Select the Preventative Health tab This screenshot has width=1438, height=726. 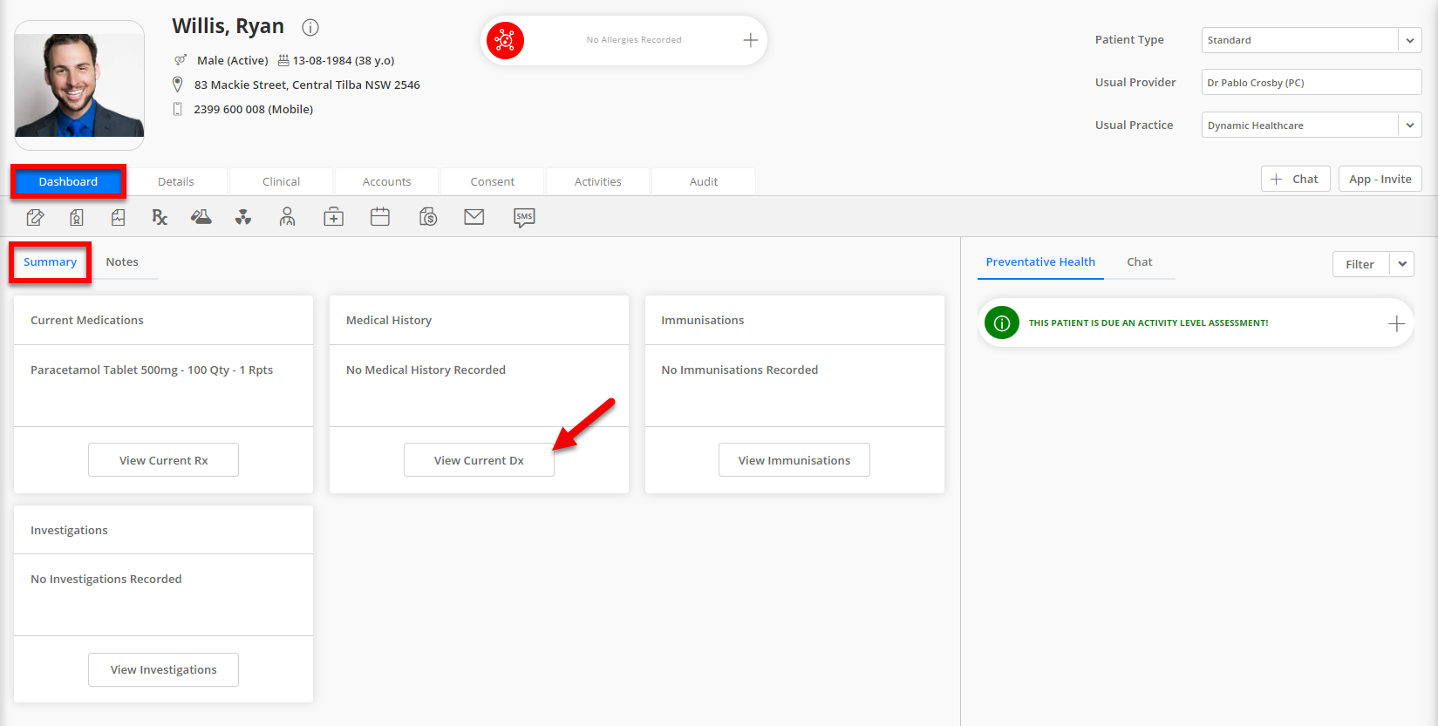click(x=1040, y=262)
